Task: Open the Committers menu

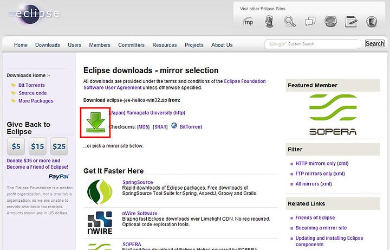Action: point(131,45)
